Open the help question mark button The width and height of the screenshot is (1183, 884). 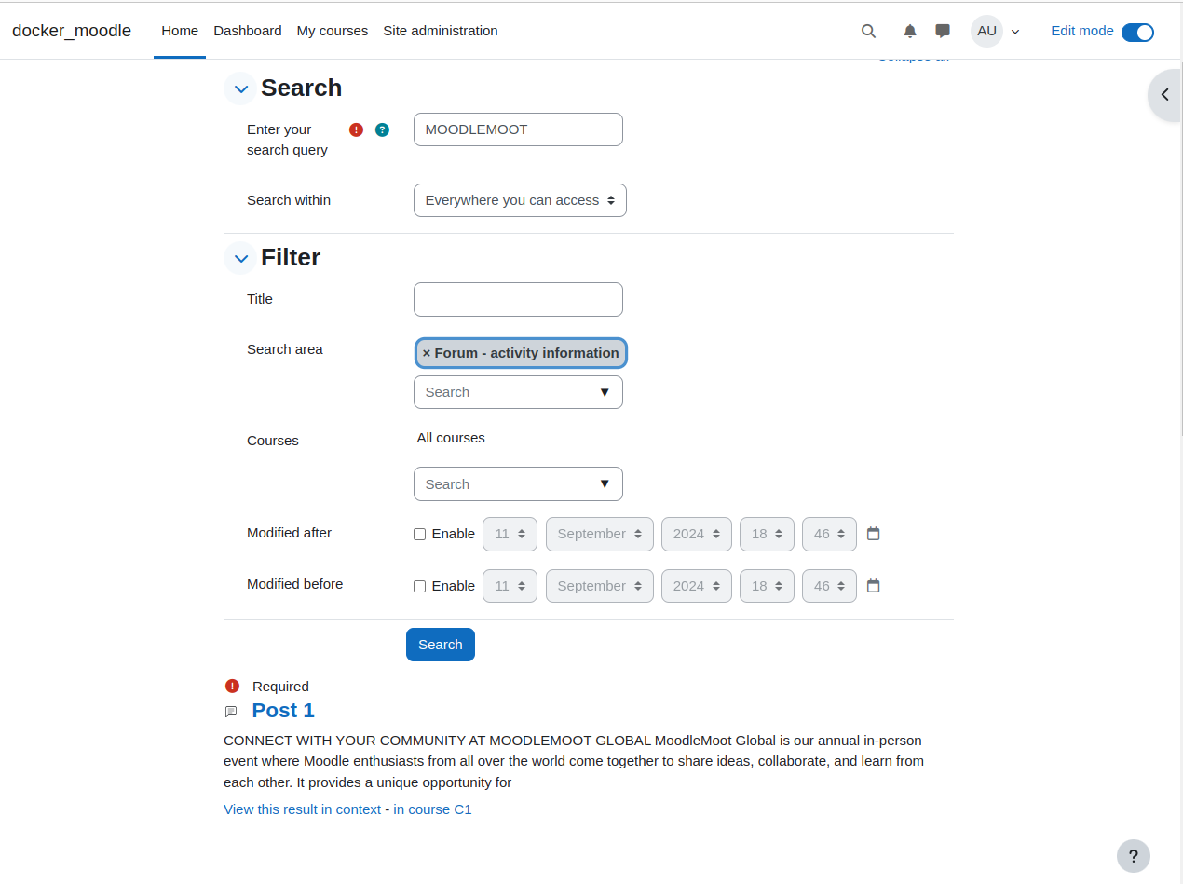click(x=1134, y=856)
